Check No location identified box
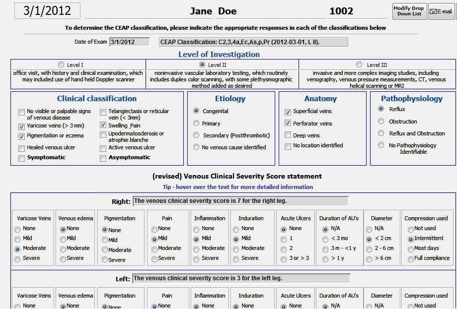457x309 pixels. coord(288,146)
